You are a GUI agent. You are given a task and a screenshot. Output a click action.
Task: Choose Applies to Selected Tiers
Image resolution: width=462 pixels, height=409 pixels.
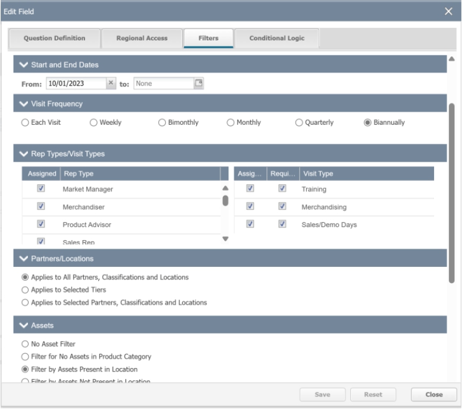click(x=25, y=290)
